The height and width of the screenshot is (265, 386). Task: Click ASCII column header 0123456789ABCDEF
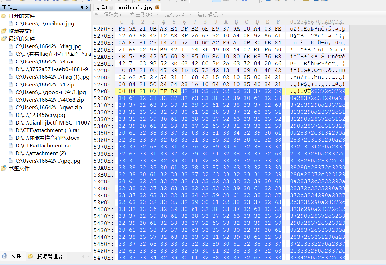318,22
